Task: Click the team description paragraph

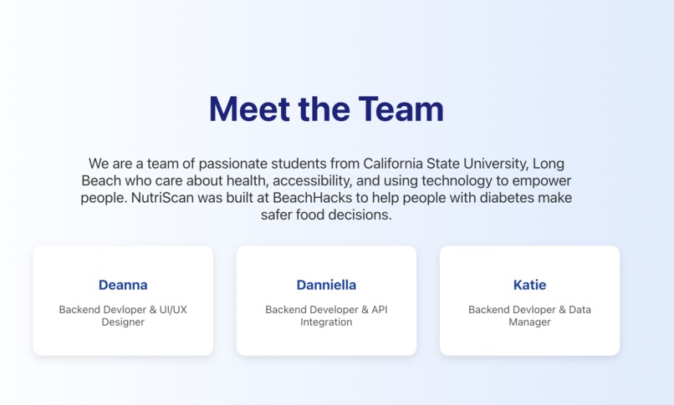Action: coord(326,189)
